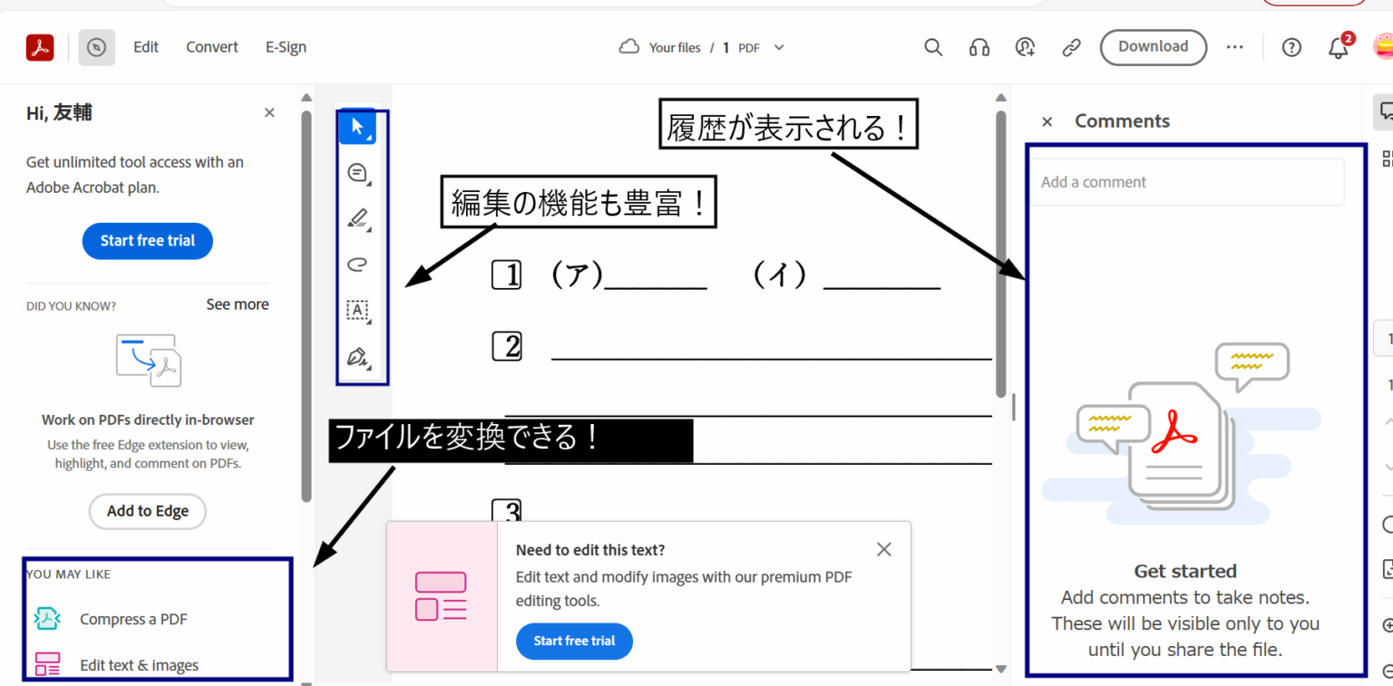Click the Add a comment field

point(1188,182)
